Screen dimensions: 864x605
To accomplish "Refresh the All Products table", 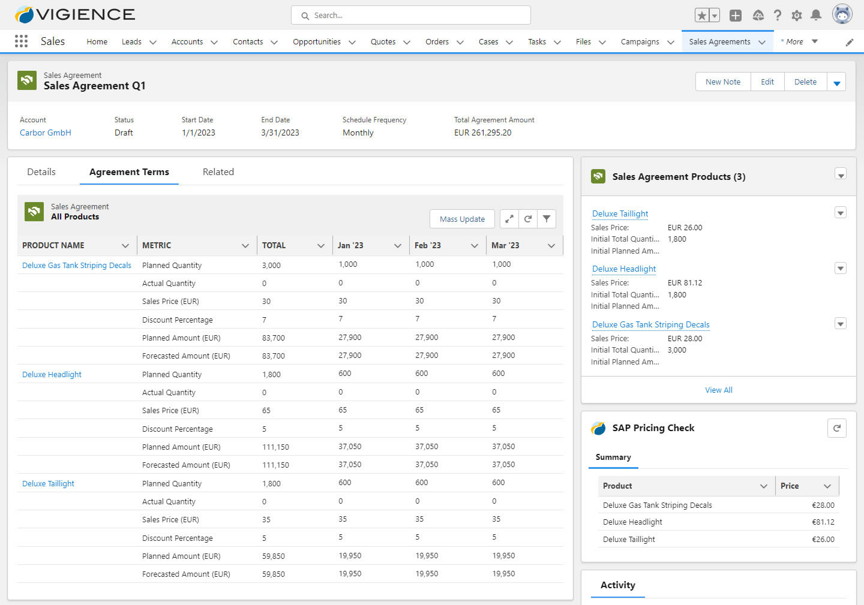I will point(528,219).
